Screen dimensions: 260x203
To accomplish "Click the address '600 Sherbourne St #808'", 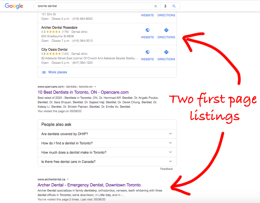I will point(58,36).
